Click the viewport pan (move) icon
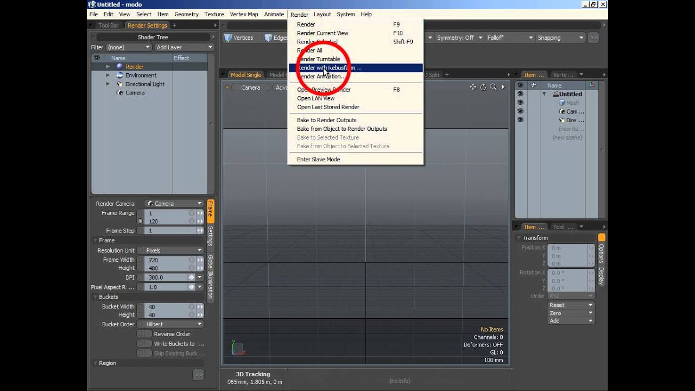This screenshot has height=391, width=695. tap(473, 87)
